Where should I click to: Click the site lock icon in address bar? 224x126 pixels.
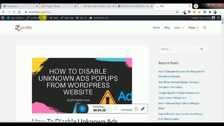coord(26,12)
